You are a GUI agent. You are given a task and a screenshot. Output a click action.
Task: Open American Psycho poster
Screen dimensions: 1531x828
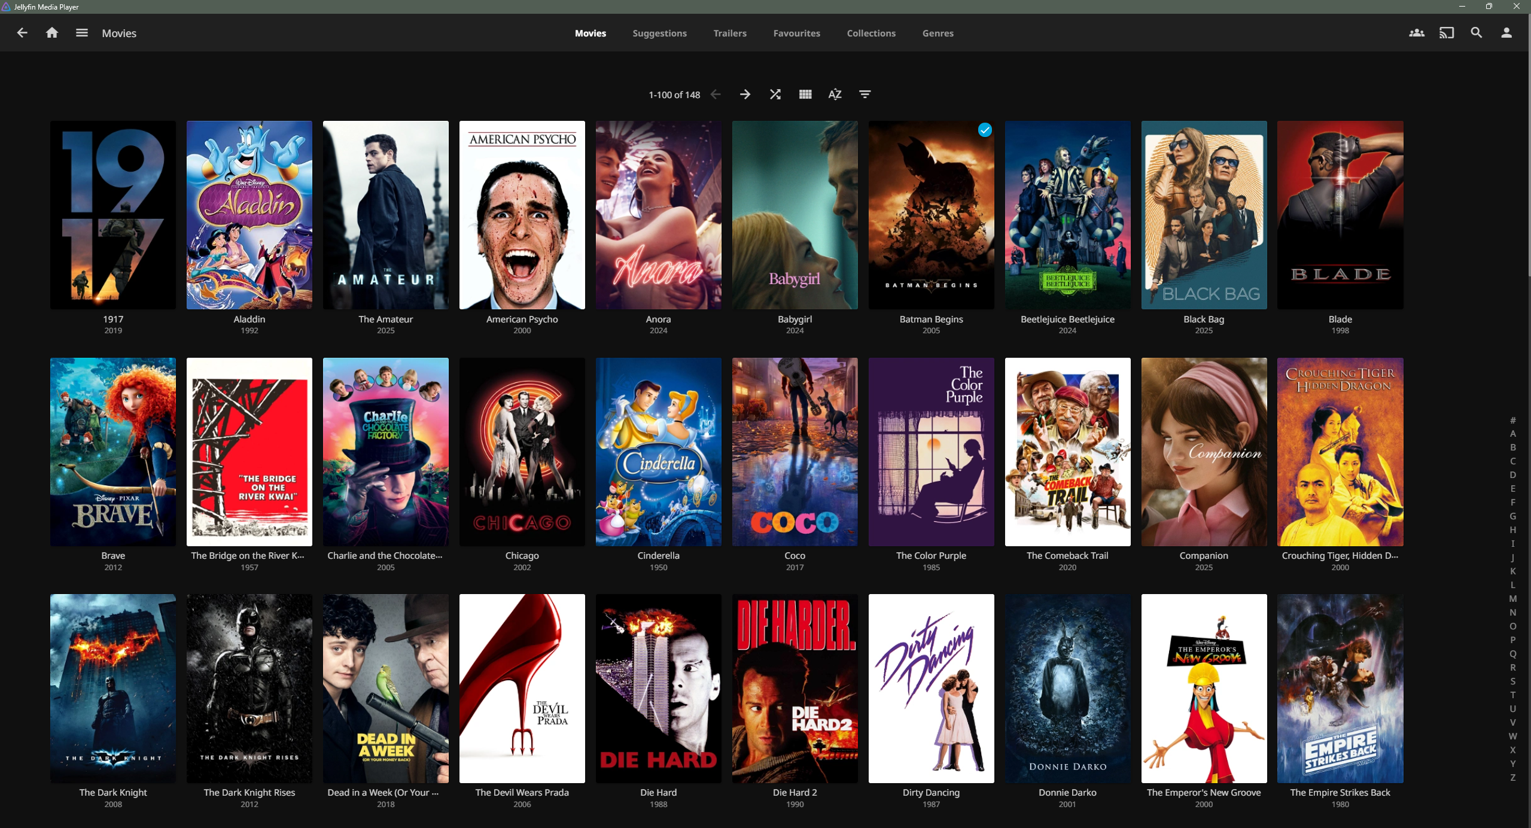pos(522,215)
